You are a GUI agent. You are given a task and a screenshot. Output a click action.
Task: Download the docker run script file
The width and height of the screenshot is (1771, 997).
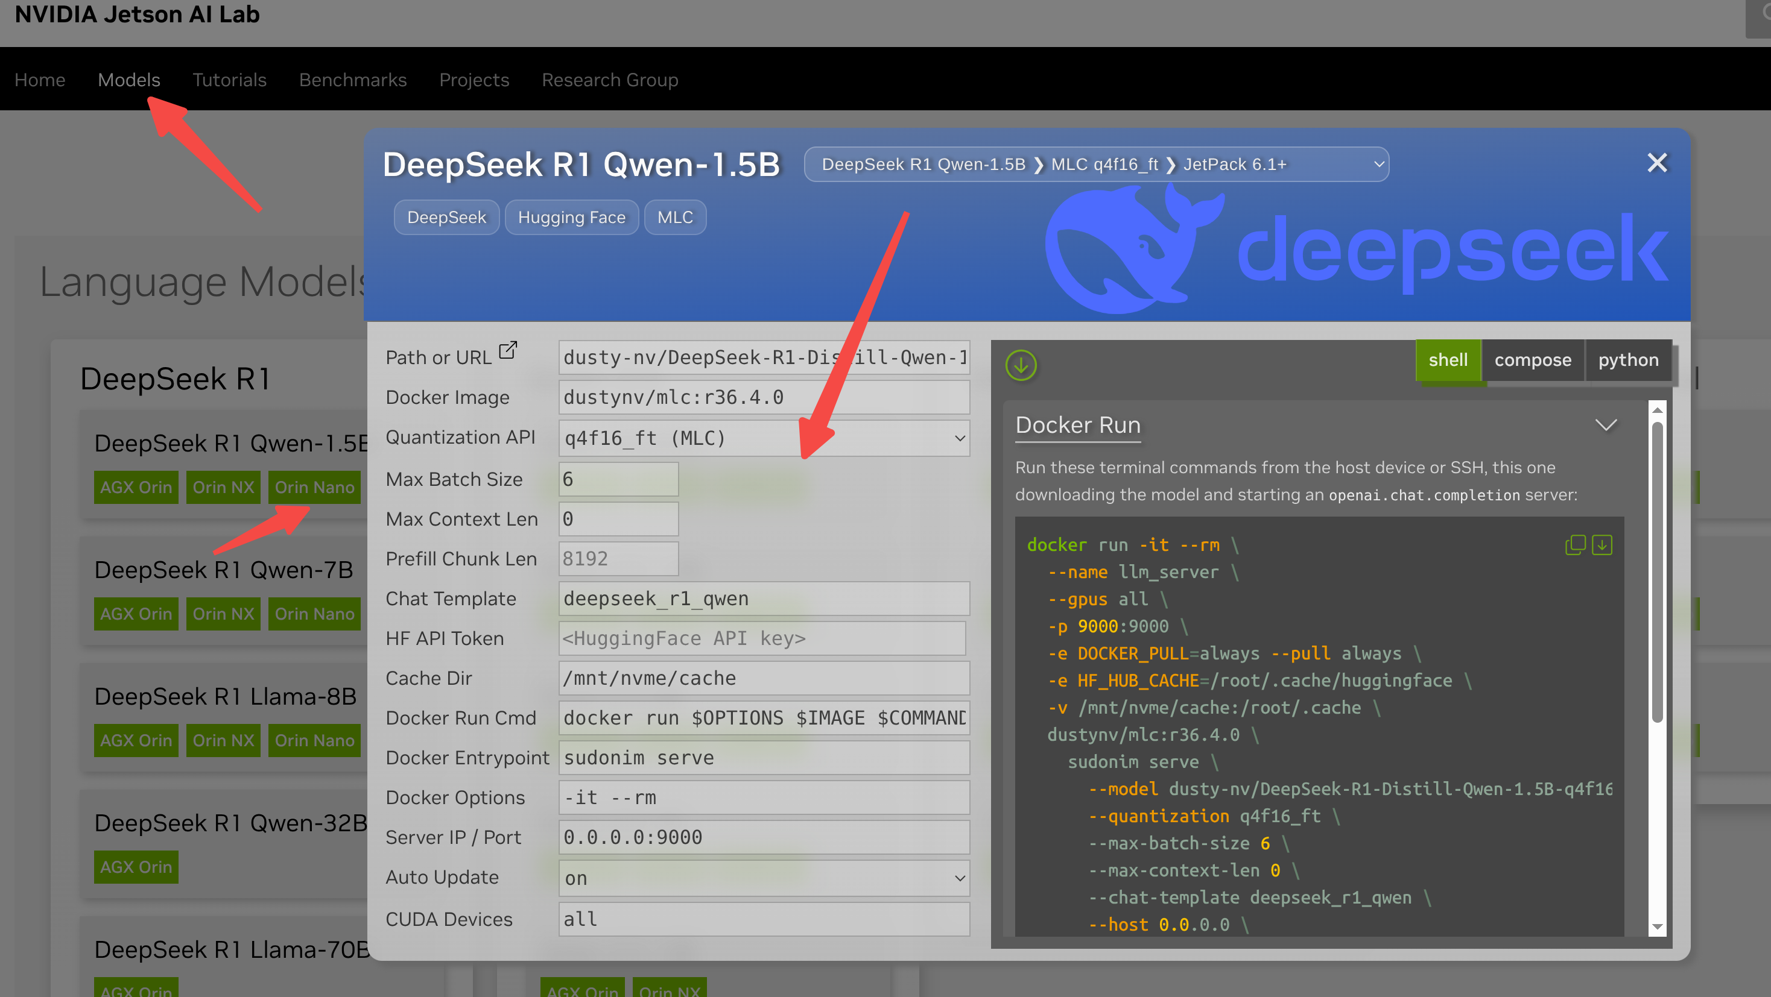click(1603, 545)
